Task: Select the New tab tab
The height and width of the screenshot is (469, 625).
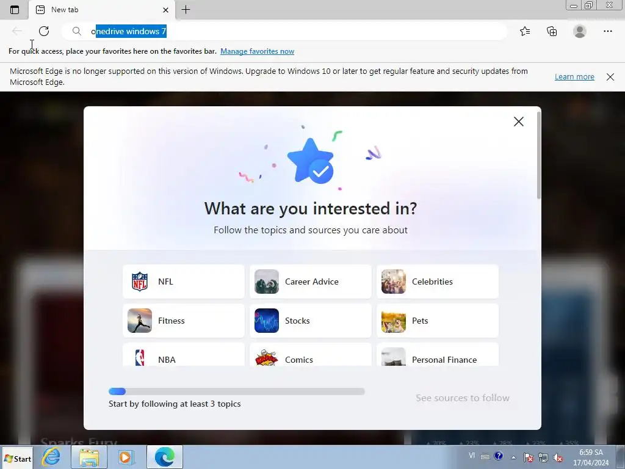Action: point(101,10)
